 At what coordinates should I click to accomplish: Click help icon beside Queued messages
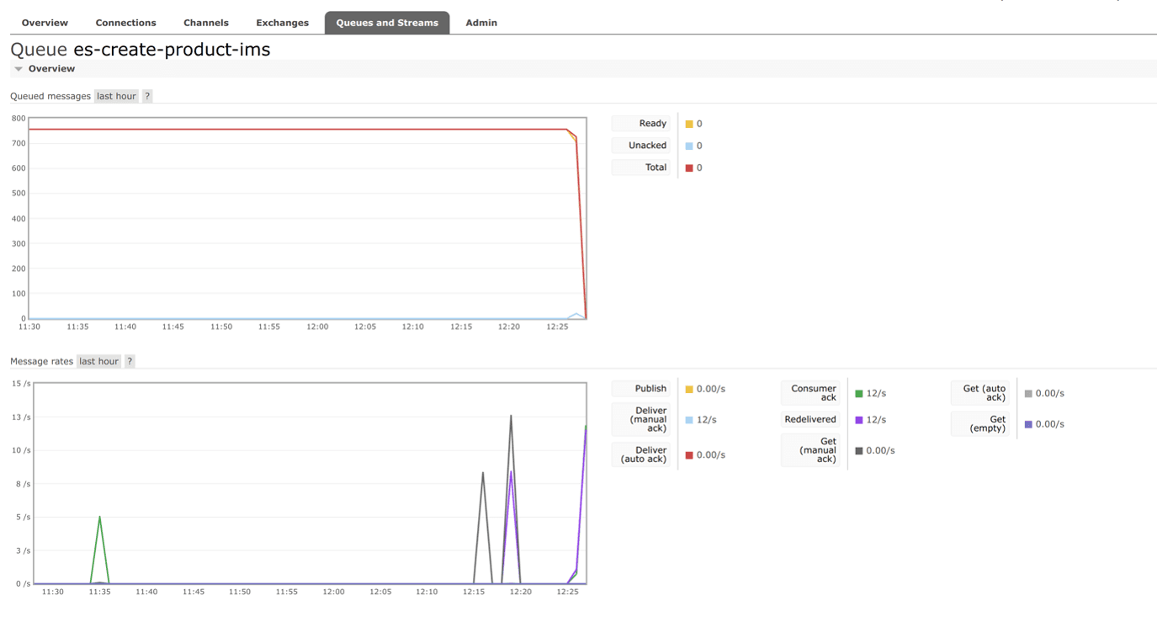coord(147,96)
